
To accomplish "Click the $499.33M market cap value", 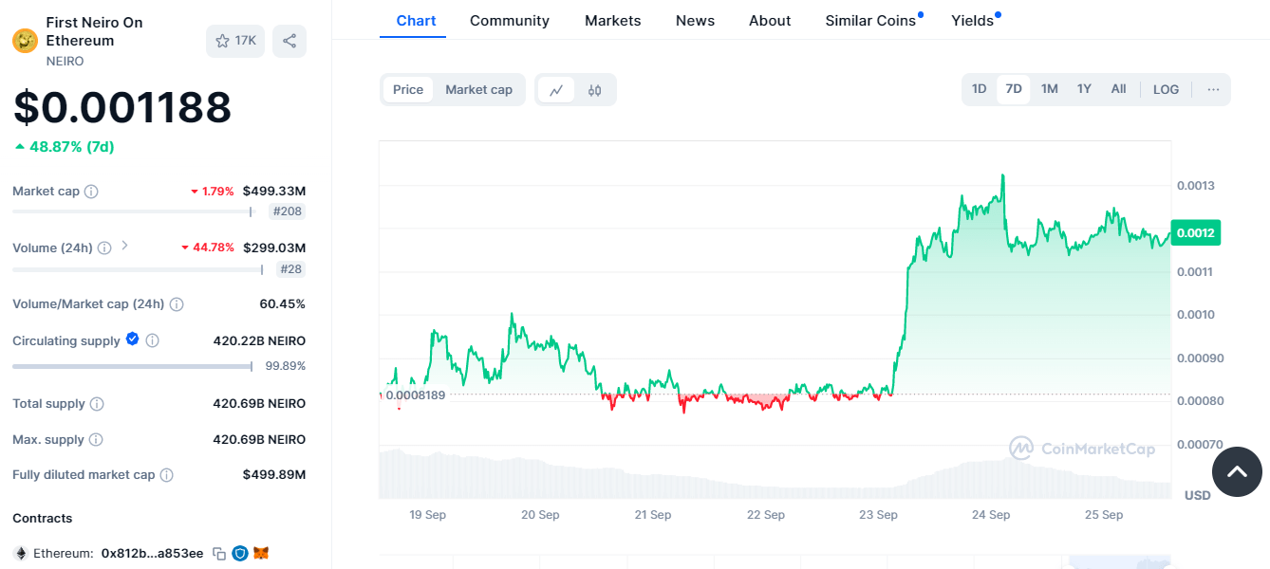I will click(274, 191).
